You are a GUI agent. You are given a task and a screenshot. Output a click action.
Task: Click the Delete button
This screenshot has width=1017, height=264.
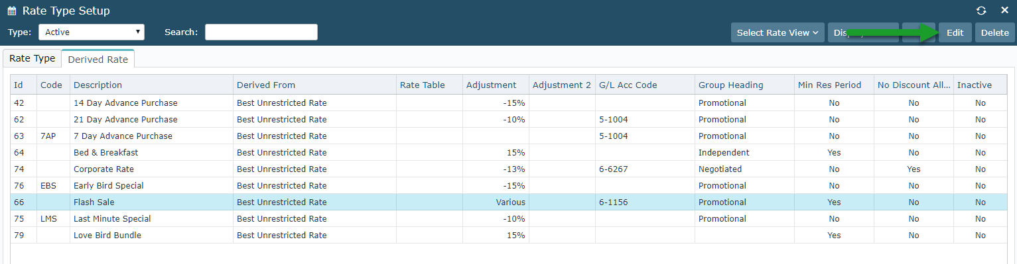(994, 32)
